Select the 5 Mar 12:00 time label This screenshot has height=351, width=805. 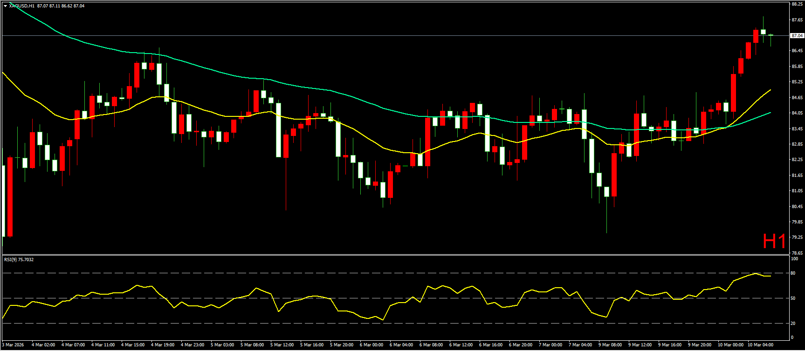(x=282, y=345)
